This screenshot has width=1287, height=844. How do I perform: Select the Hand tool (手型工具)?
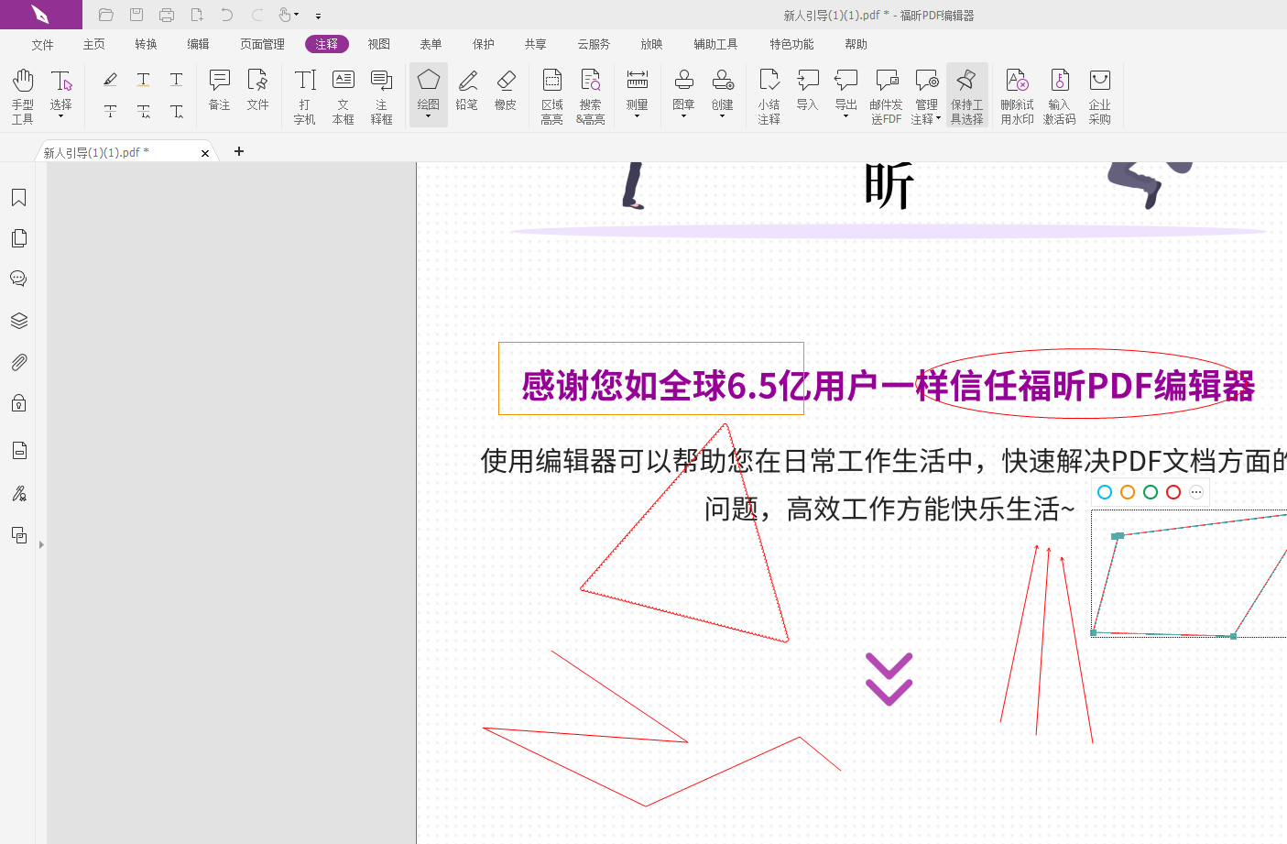click(23, 96)
